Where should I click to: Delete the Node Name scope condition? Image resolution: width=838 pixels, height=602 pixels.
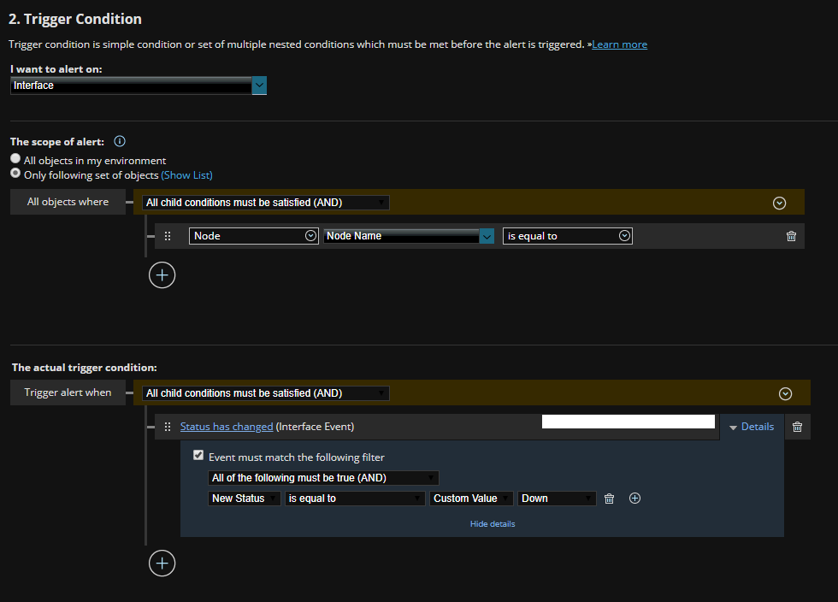point(791,237)
